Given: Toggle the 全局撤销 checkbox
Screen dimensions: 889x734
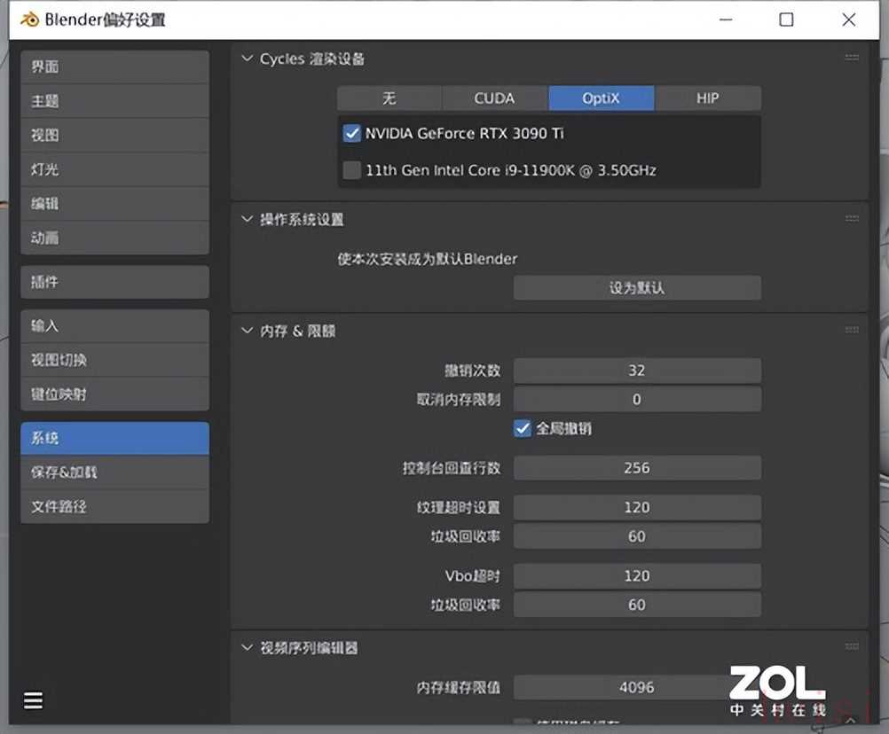Looking at the screenshot, I should (523, 429).
